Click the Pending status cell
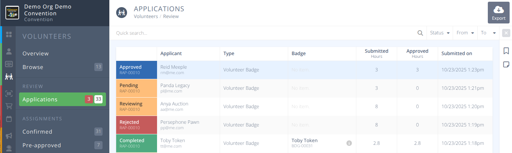512x153 pixels. click(x=137, y=88)
